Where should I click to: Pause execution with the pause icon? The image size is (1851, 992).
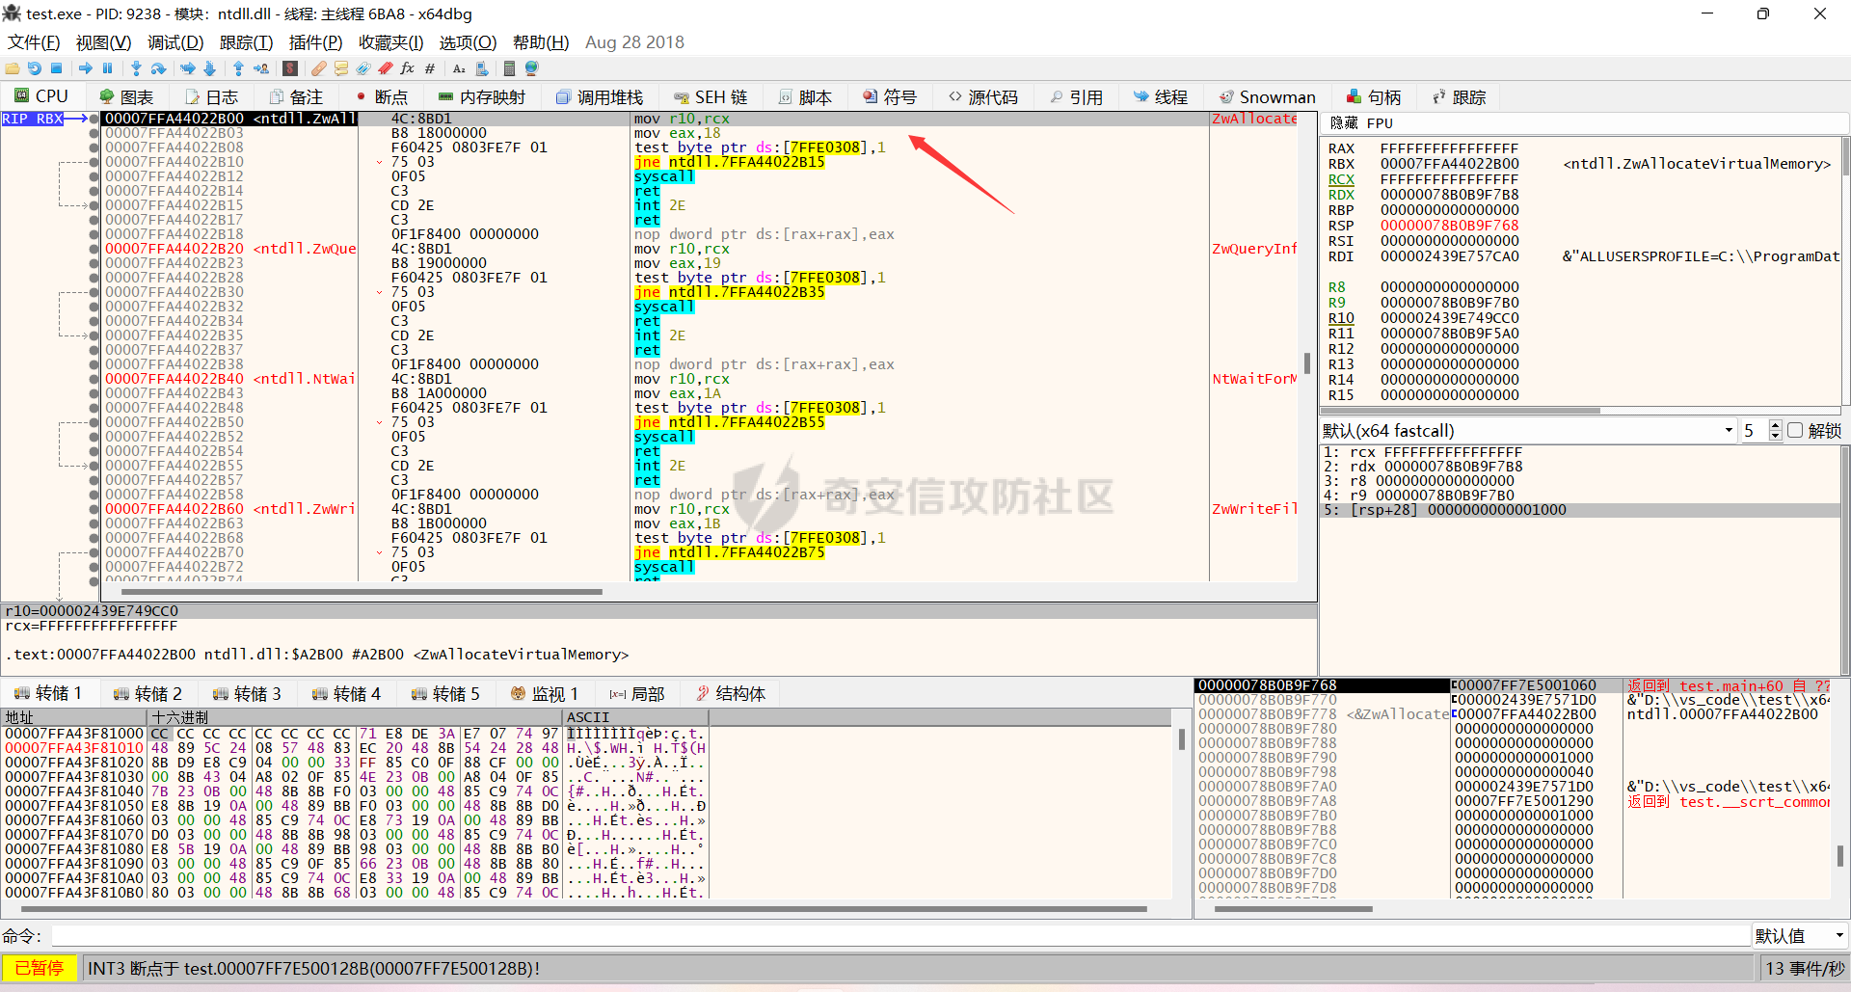(x=108, y=68)
